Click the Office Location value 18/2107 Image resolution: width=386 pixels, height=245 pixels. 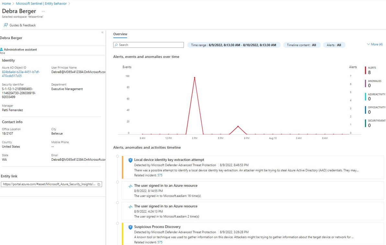click(7, 134)
